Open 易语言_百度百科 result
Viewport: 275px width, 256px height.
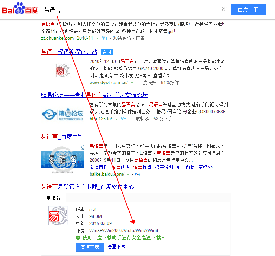[x=62, y=136]
